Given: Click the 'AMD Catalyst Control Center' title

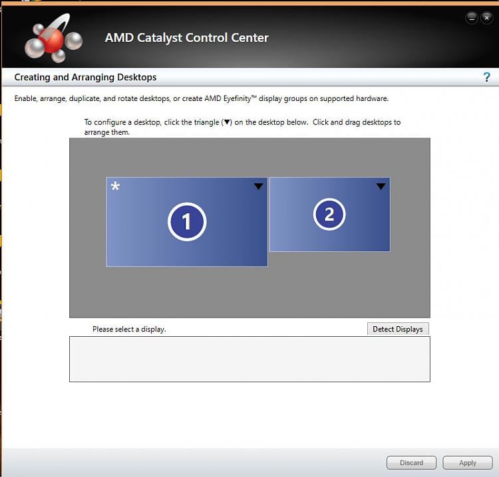Looking at the screenshot, I should pos(186,37).
